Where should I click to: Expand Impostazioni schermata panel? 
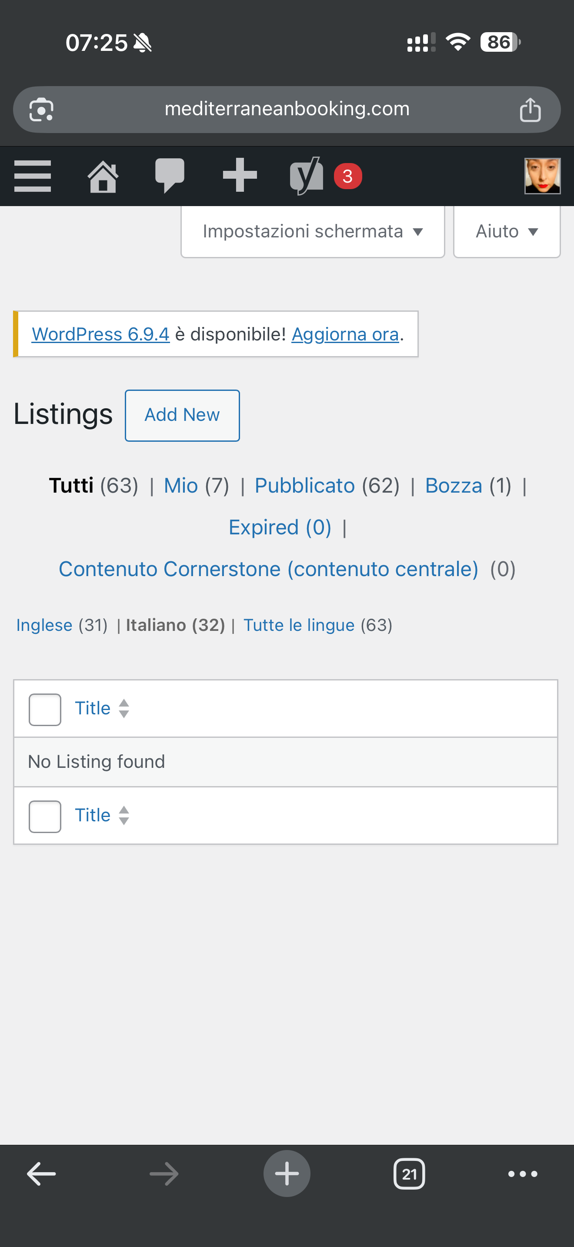pyautogui.click(x=312, y=231)
